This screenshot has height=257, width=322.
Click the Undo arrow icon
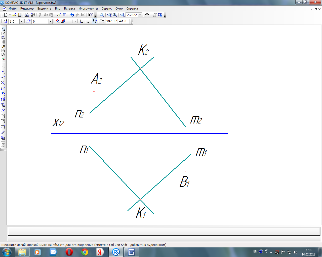[x=72, y=15]
